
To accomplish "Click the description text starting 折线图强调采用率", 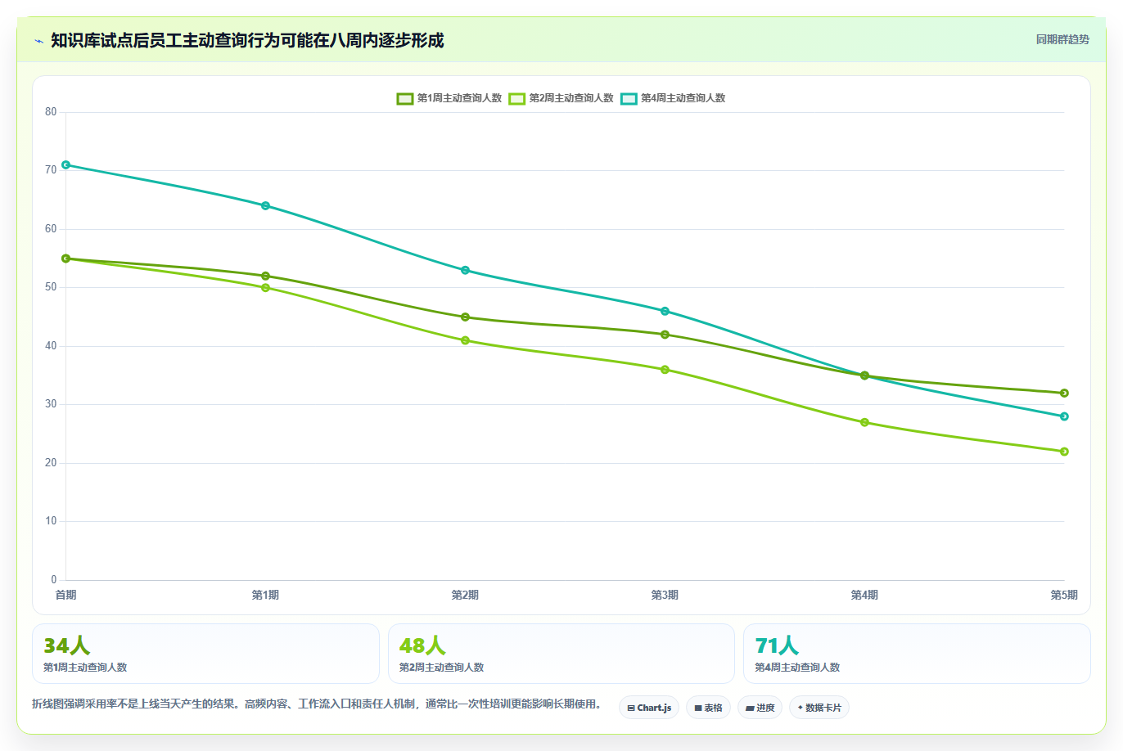I will coord(318,704).
